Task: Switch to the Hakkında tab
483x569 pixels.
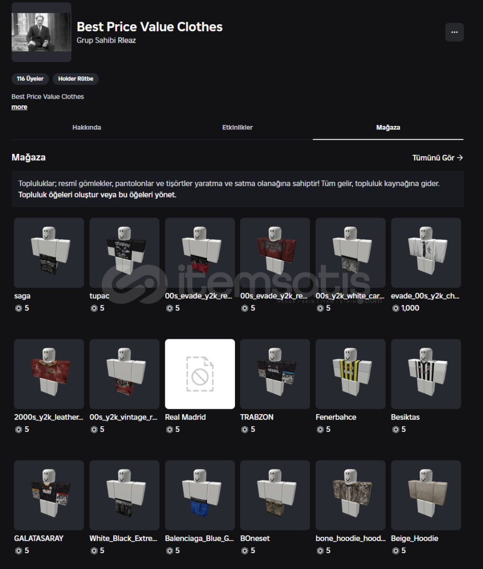Action: (87, 127)
